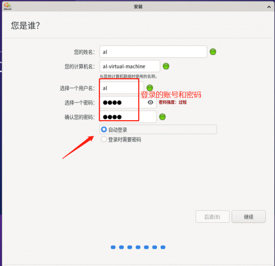Click the 后退(B) button

(212, 217)
